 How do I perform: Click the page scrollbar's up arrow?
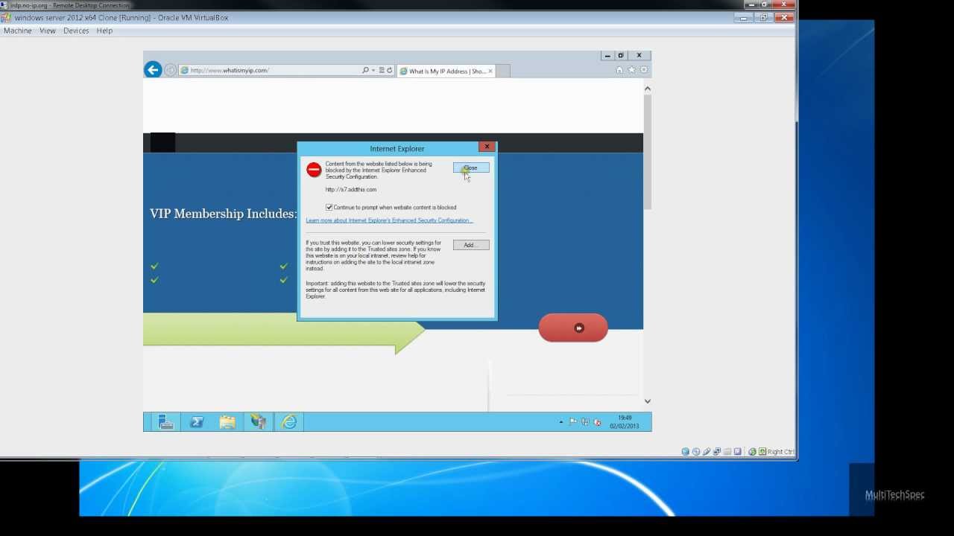coord(647,89)
